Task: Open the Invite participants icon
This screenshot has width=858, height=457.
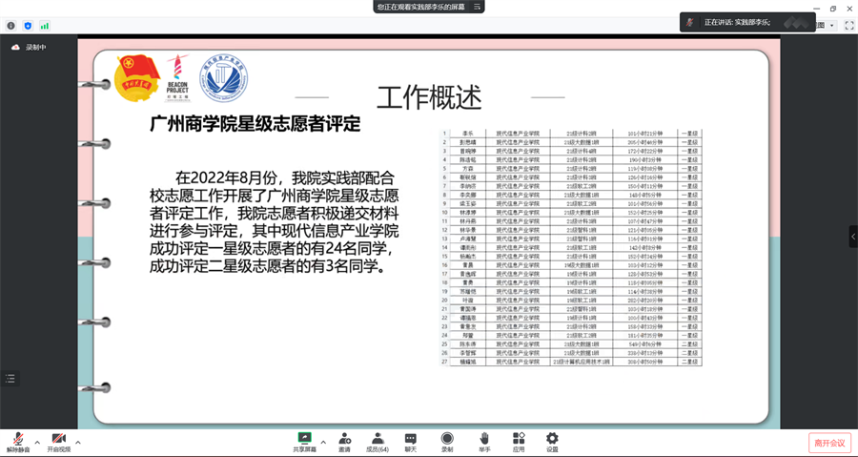Action: pos(344,440)
